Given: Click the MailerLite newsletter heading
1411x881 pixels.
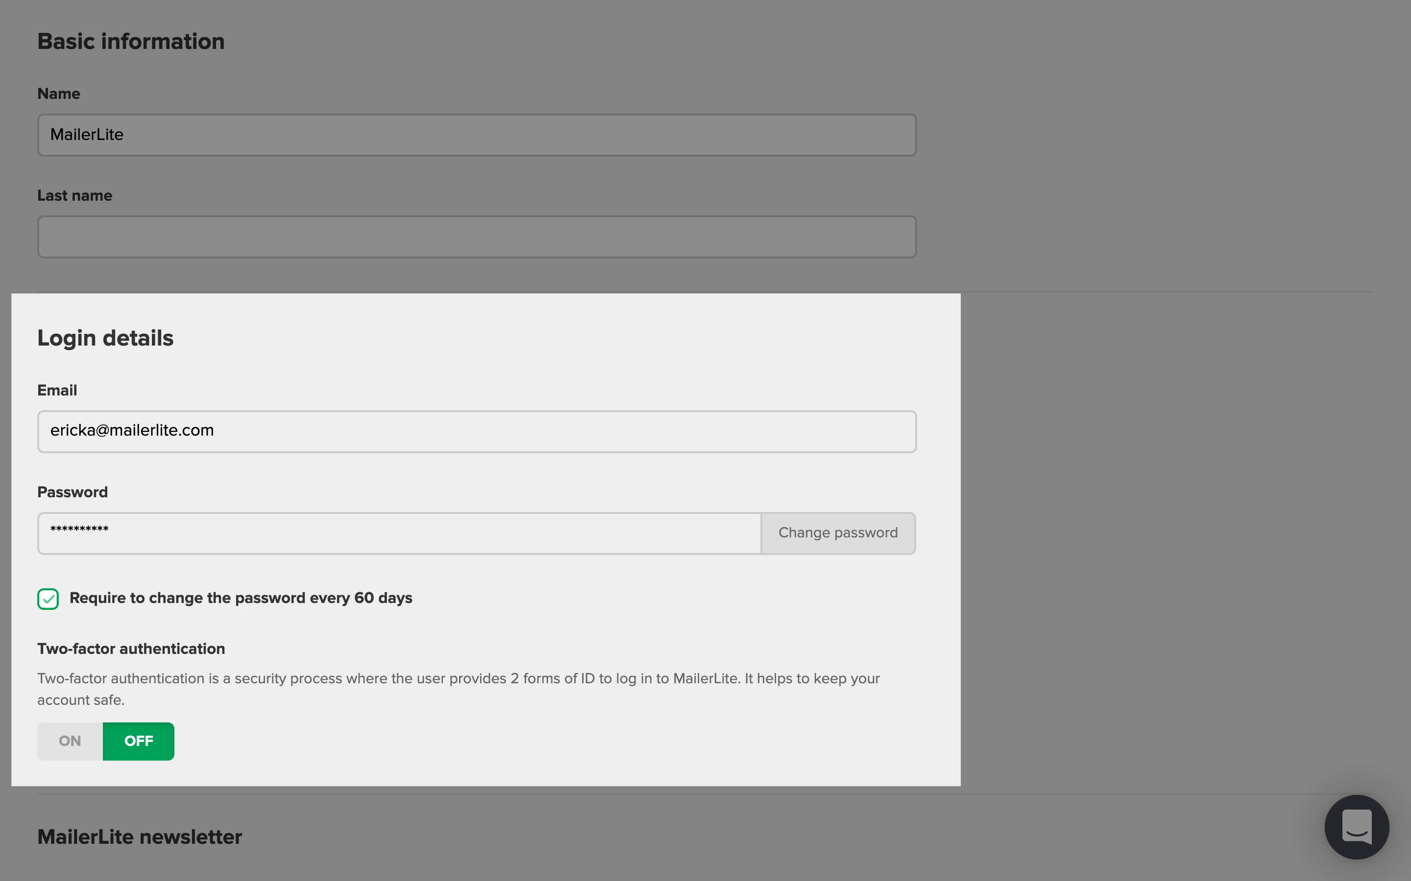Looking at the screenshot, I should tap(139, 837).
